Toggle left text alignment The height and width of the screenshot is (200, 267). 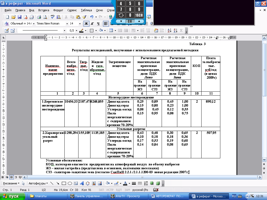(106, 24)
